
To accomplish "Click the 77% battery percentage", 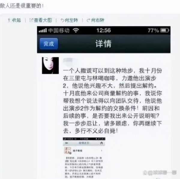I will pos(153,30).
